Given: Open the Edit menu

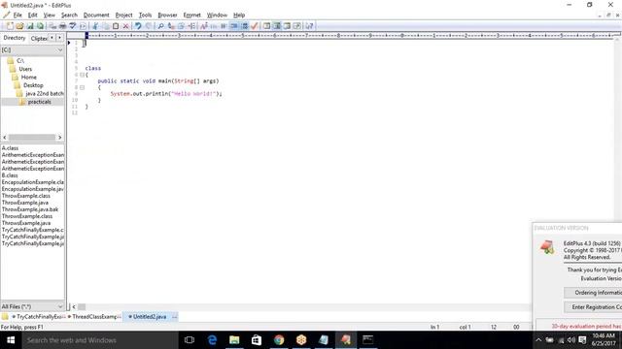Looking at the screenshot, I should pos(32,16).
